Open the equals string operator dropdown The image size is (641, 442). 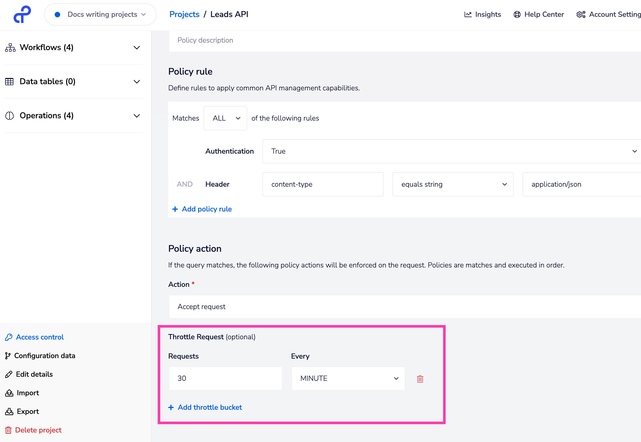[x=453, y=184]
